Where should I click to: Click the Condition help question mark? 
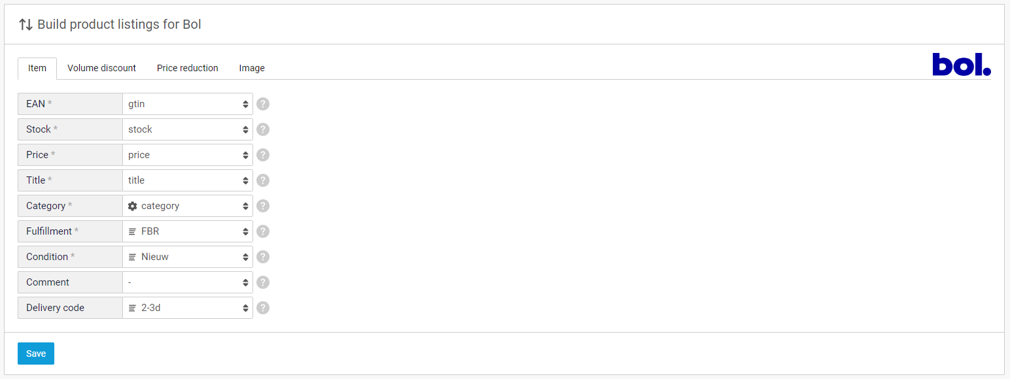point(263,257)
